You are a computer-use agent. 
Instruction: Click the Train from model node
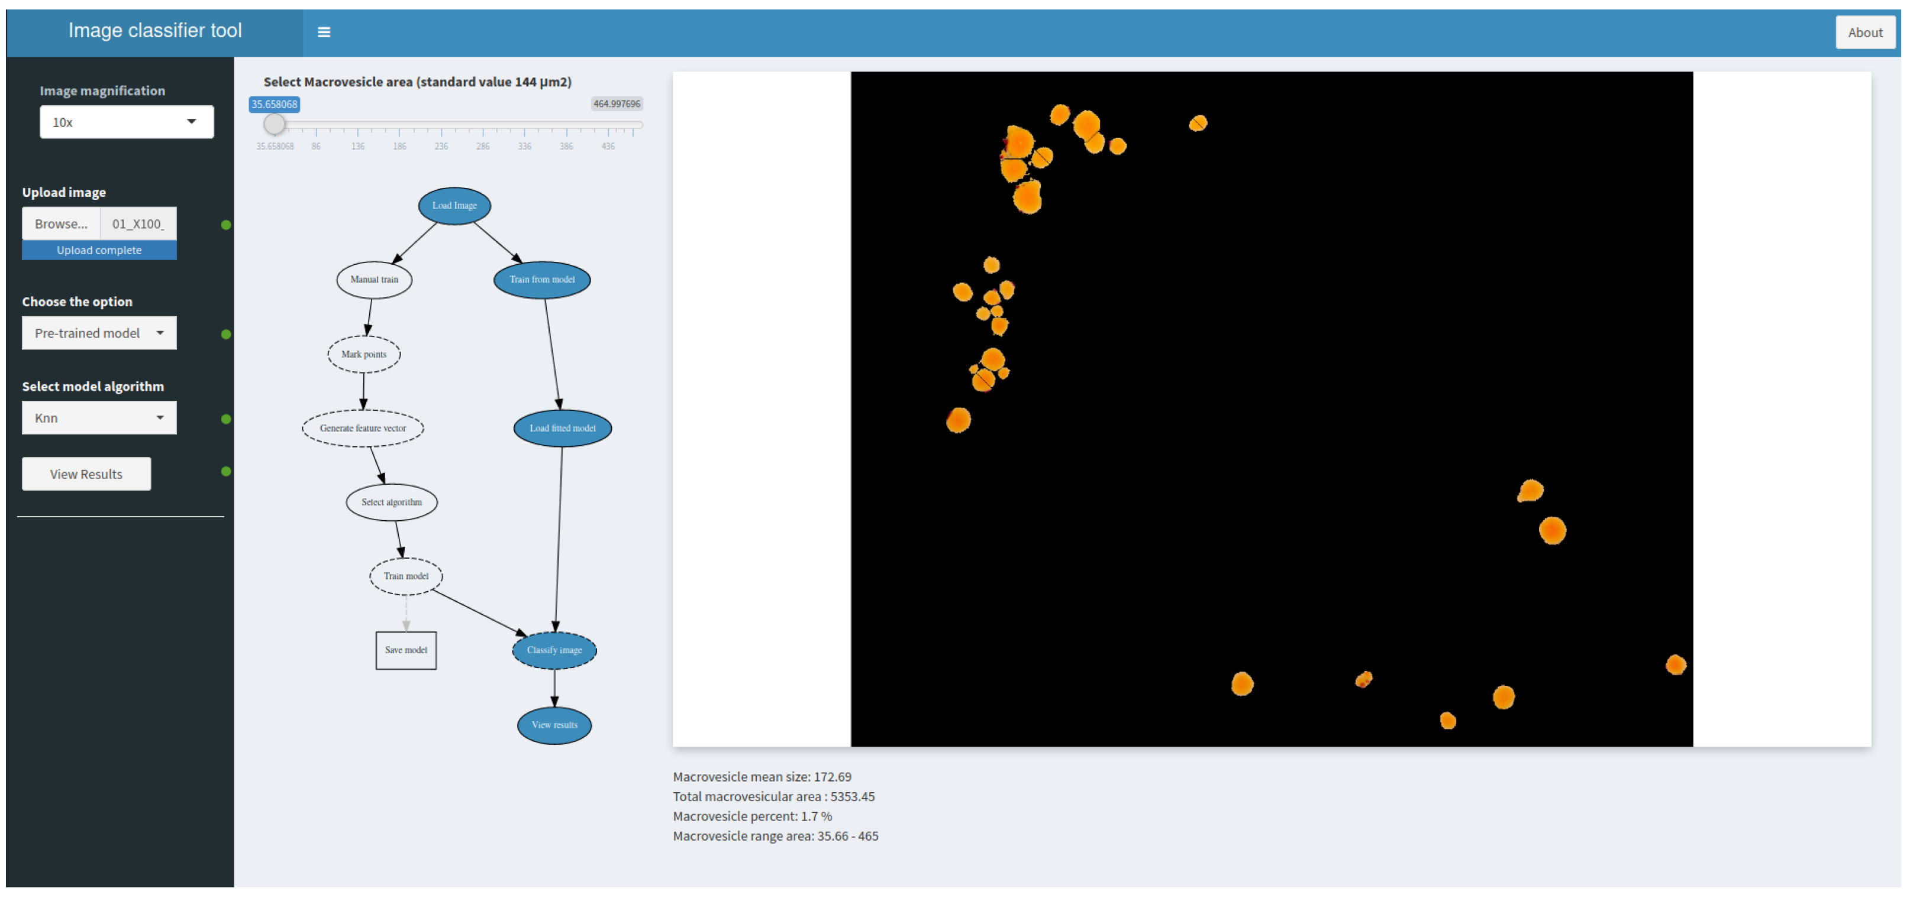(x=542, y=280)
